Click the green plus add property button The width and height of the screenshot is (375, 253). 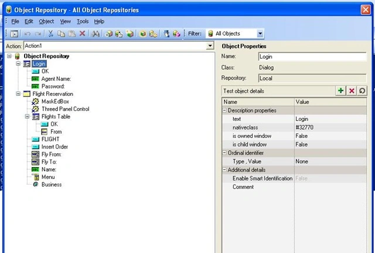tap(340, 91)
